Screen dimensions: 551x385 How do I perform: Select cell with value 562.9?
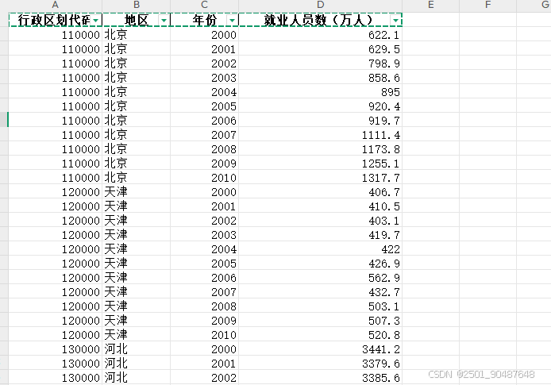coord(320,278)
